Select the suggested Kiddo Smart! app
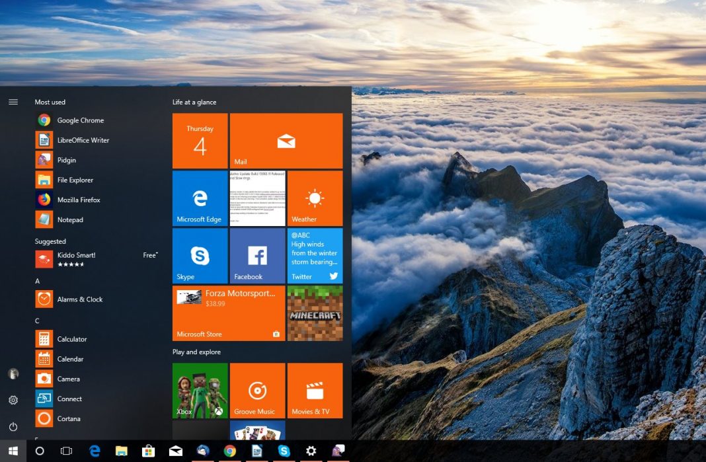This screenshot has height=462, width=706. 96,259
